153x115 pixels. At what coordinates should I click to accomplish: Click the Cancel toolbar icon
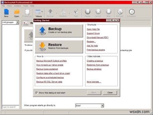click(x=98, y=11)
